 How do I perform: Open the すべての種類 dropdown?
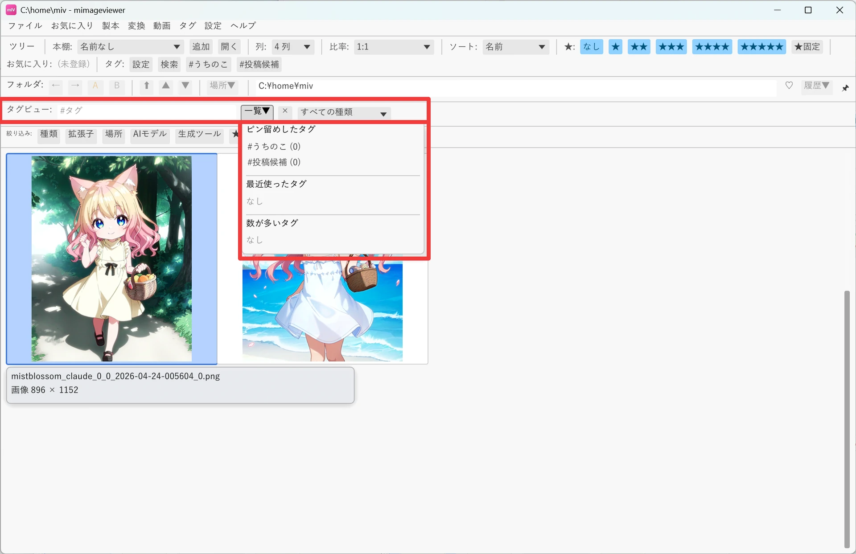(344, 112)
